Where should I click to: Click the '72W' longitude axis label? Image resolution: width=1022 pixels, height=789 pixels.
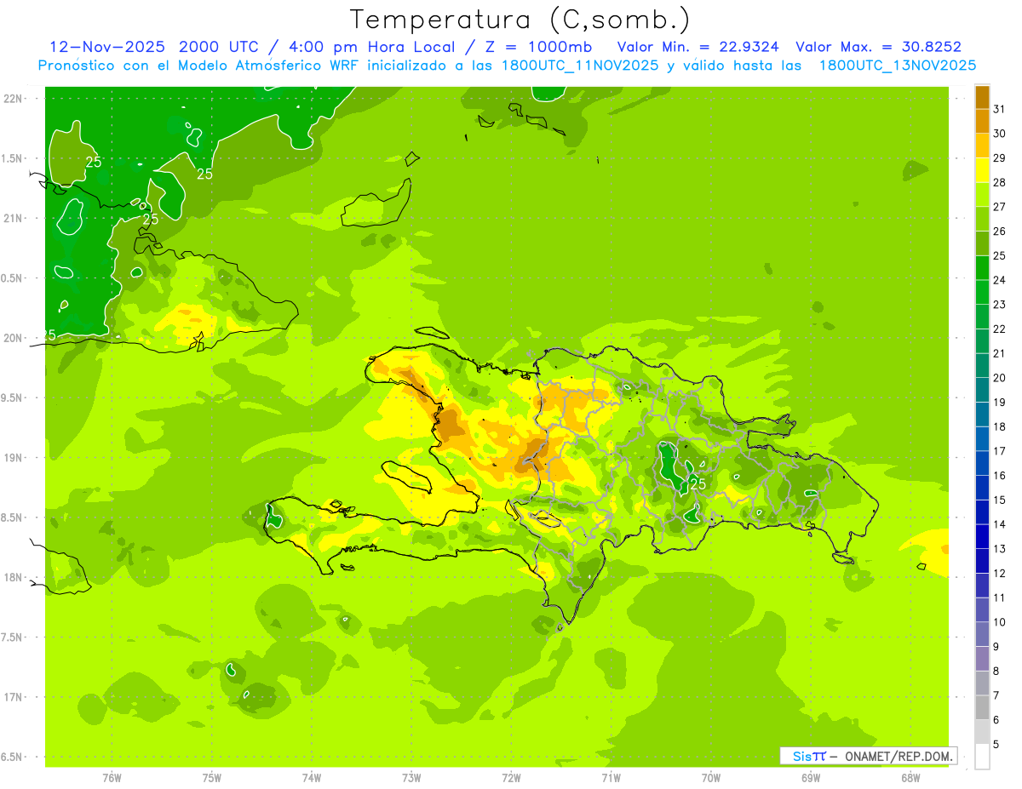click(511, 777)
